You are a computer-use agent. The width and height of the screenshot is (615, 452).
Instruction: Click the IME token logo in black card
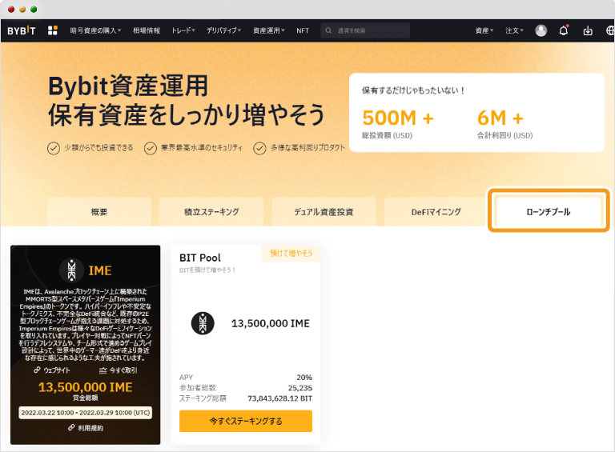[71, 270]
